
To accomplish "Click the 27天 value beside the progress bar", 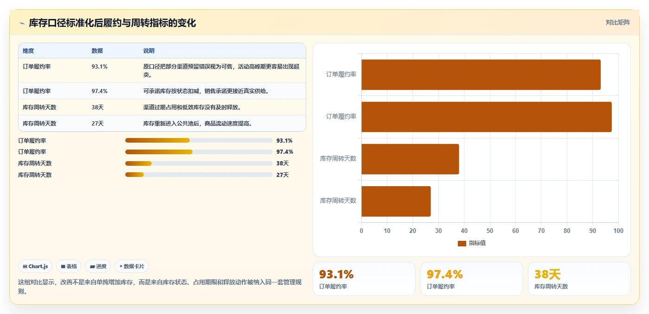I will pyautogui.click(x=283, y=175).
